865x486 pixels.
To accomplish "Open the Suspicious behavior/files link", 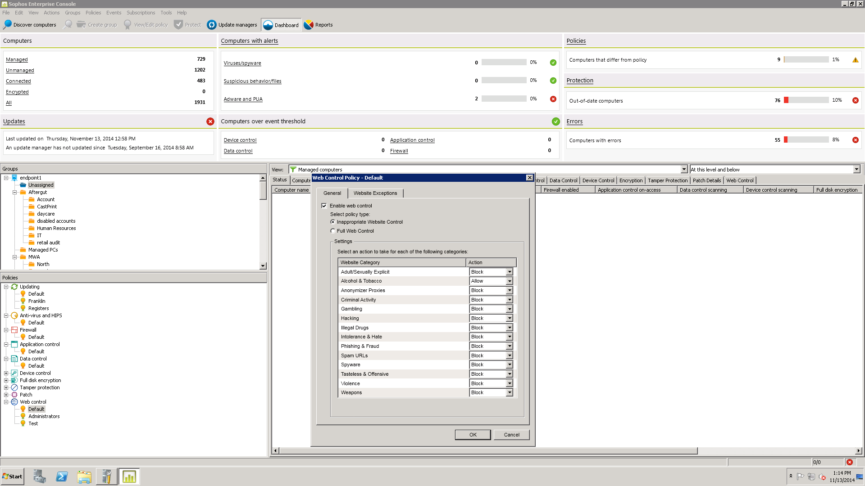I will (x=252, y=81).
